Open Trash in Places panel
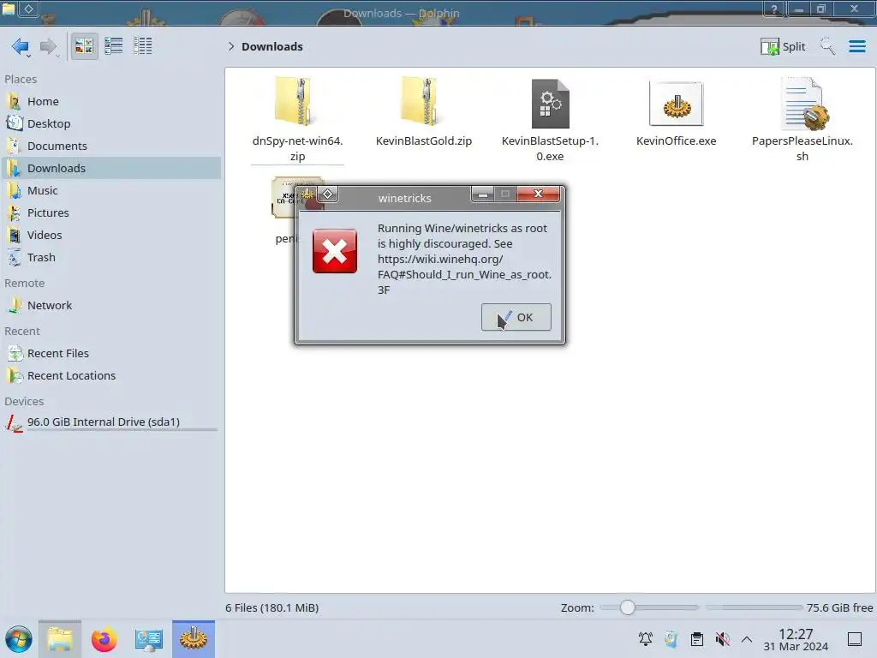Image resolution: width=877 pixels, height=658 pixels. point(112,258)
